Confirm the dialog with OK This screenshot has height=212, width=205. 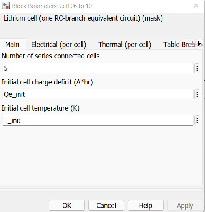(x=67, y=206)
